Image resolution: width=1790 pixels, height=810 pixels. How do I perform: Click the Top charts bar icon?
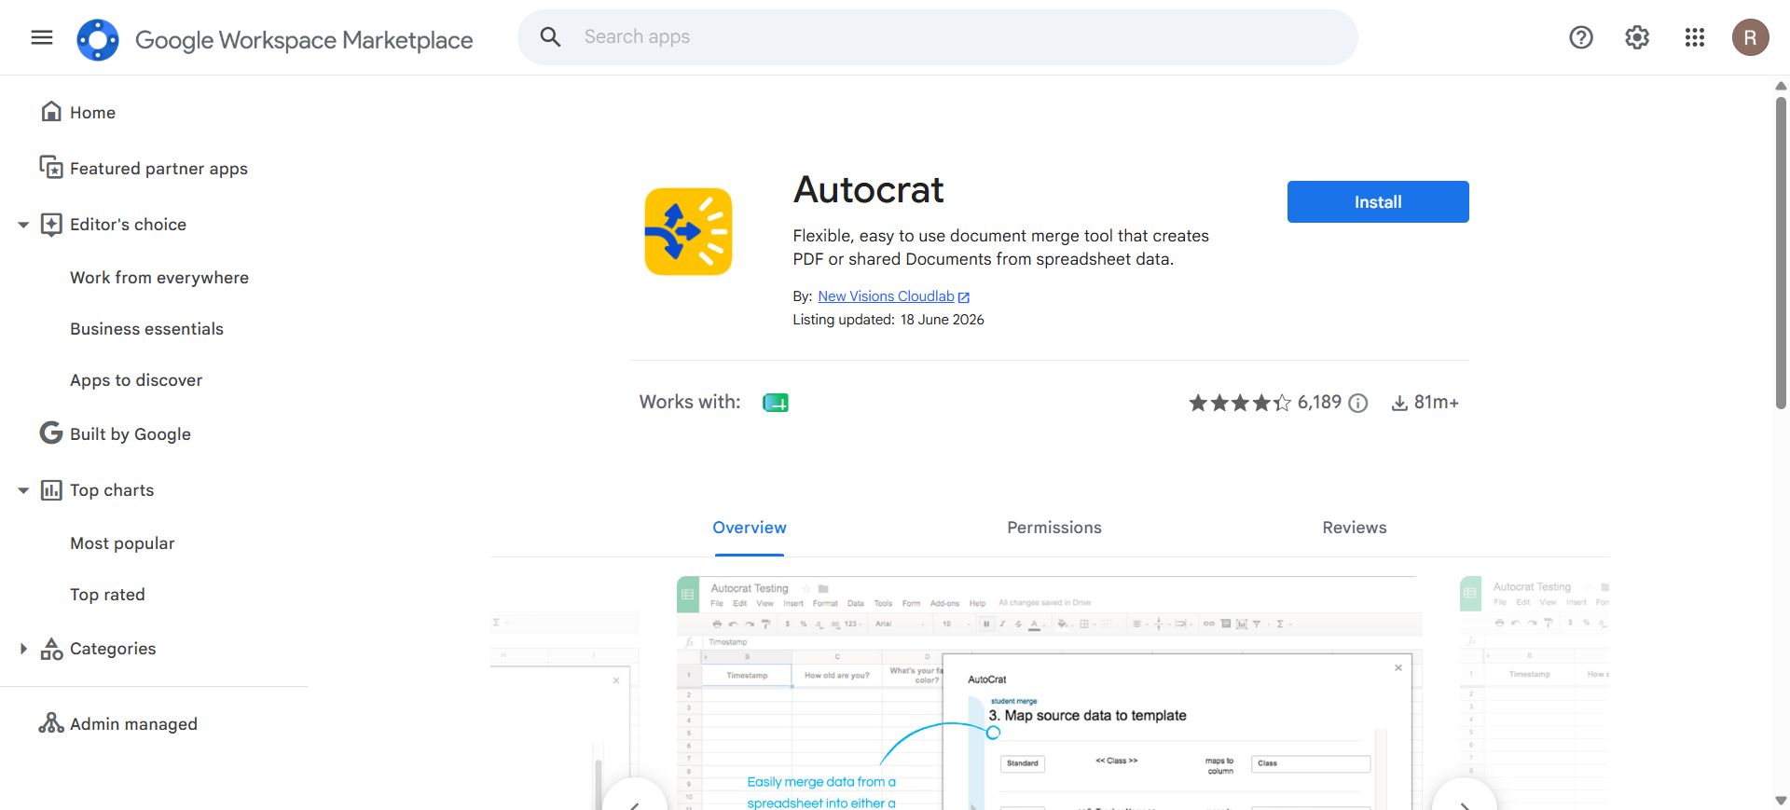click(52, 490)
